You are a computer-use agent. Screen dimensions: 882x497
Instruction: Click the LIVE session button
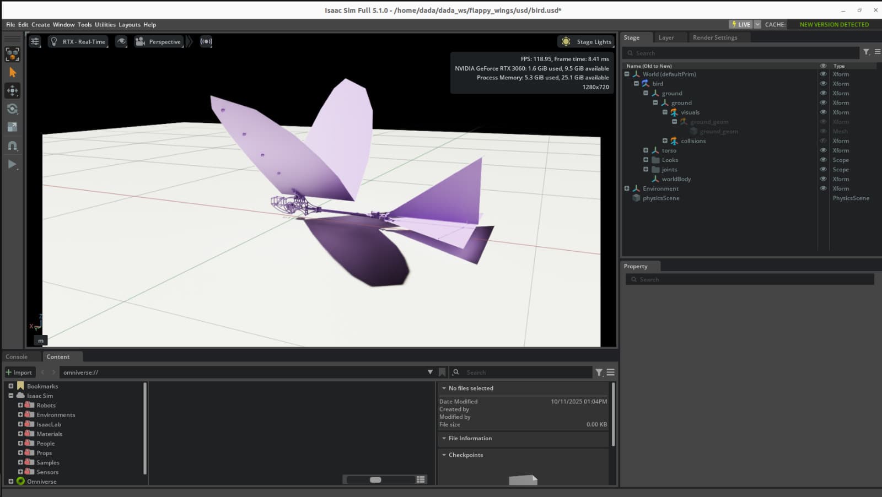point(740,24)
